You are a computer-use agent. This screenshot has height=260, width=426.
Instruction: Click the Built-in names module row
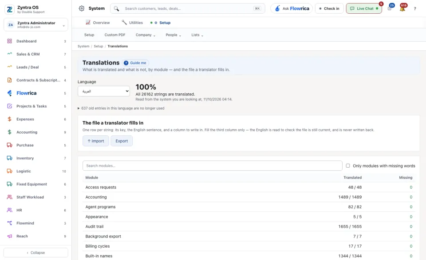click(249, 256)
